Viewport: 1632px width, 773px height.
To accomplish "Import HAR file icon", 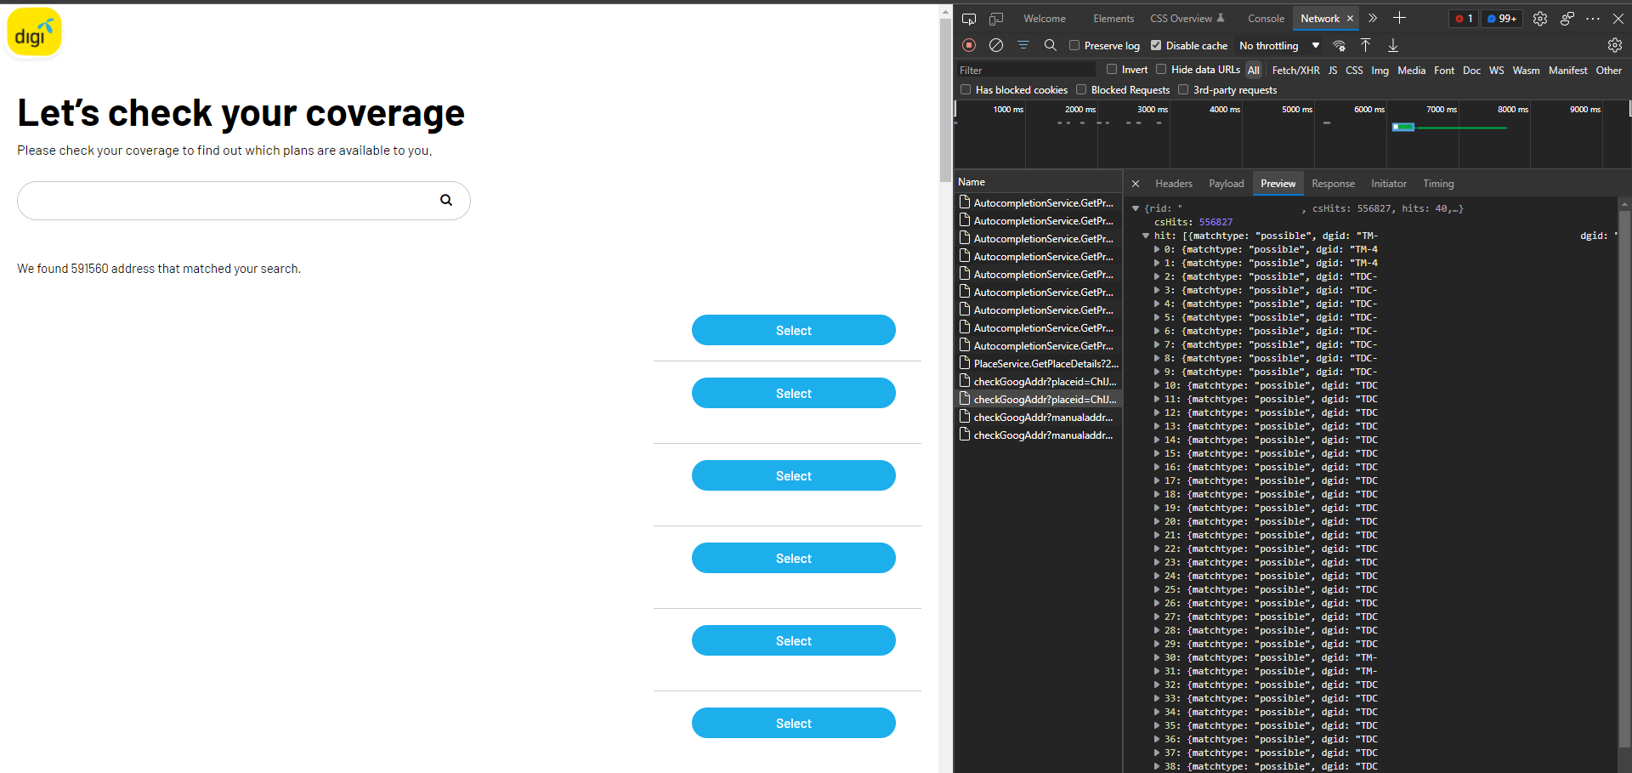I will 1366,45.
